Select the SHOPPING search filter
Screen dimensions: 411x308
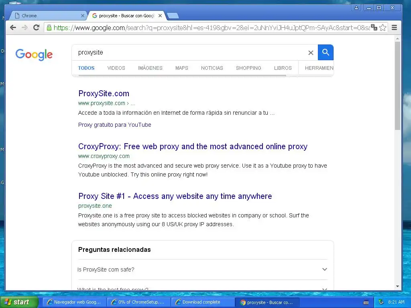[x=248, y=68]
